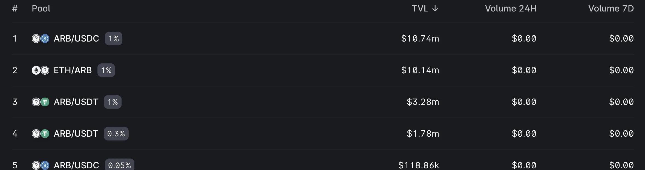Open the ARB/USDC 1% pool
The width and height of the screenshot is (645, 170).
pos(323,39)
